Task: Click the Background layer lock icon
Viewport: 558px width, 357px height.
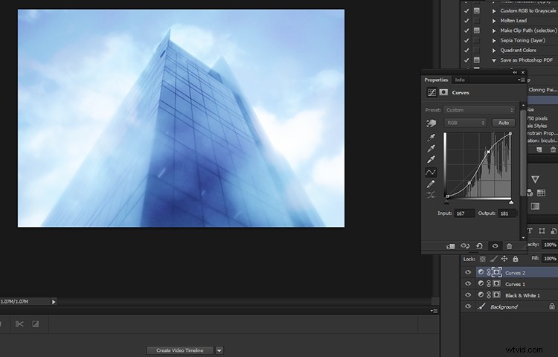Action: click(x=551, y=306)
